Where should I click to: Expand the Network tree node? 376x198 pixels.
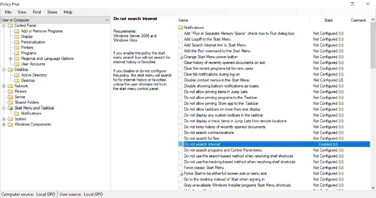4,86
